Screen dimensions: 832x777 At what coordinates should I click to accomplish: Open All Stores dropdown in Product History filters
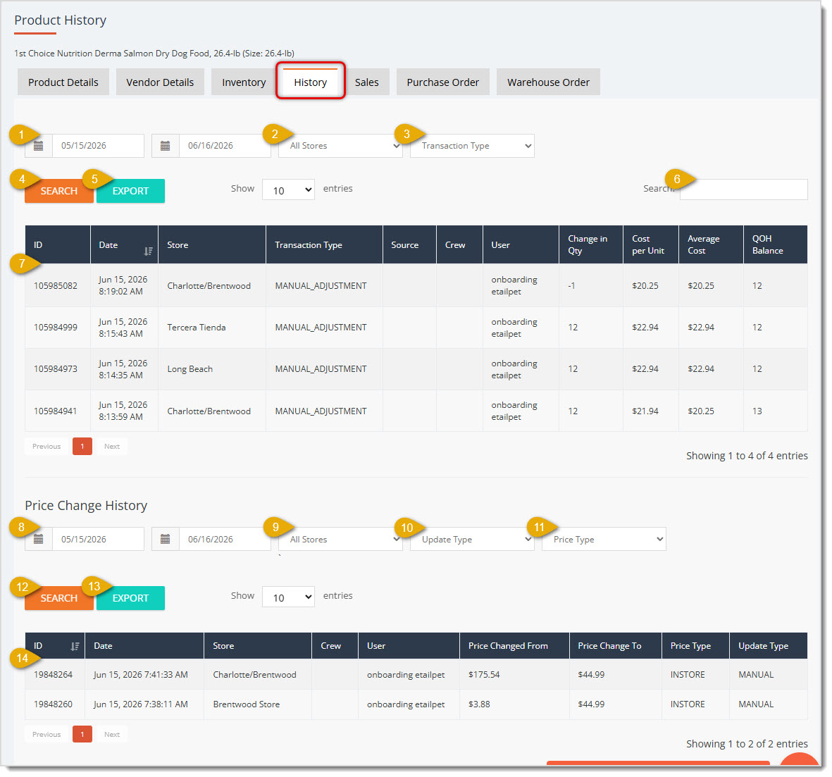click(x=341, y=146)
